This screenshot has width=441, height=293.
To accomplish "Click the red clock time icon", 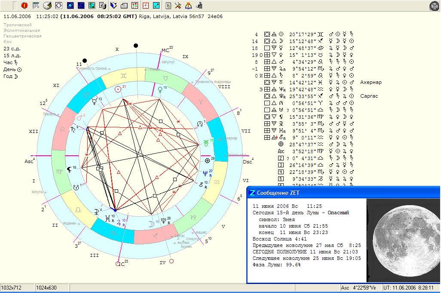I will [146, 6].
